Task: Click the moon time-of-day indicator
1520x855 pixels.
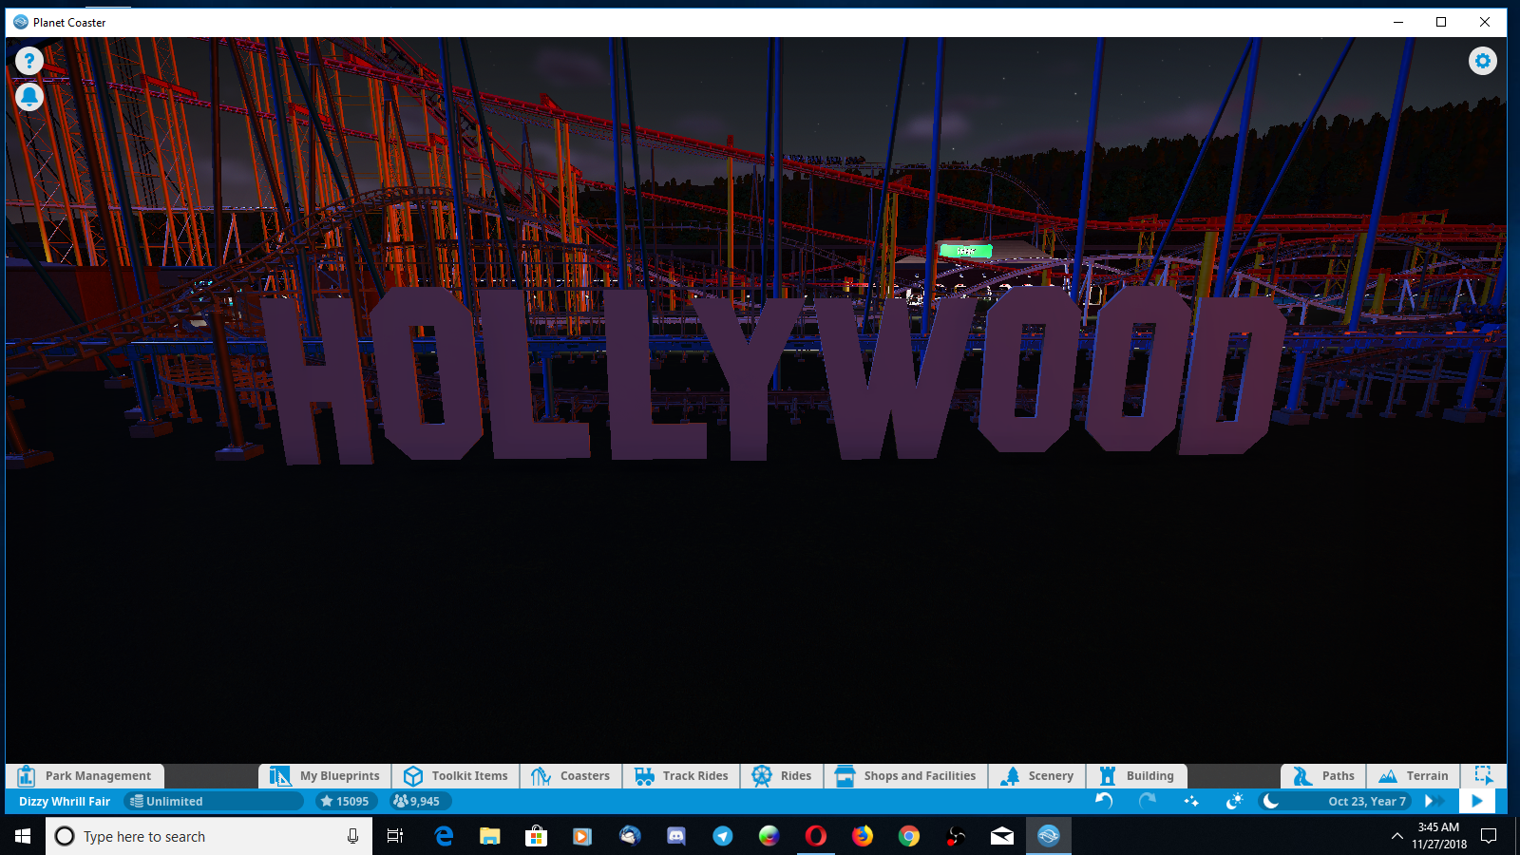Action: click(x=1271, y=801)
